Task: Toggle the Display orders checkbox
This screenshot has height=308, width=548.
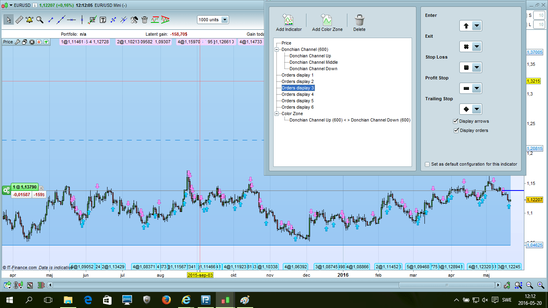Action: (x=456, y=130)
